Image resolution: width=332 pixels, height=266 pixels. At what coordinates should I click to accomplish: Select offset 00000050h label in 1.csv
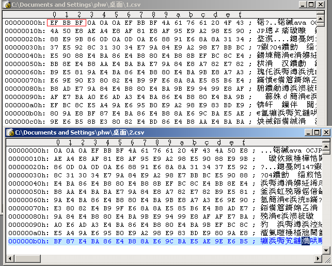tap(25, 64)
